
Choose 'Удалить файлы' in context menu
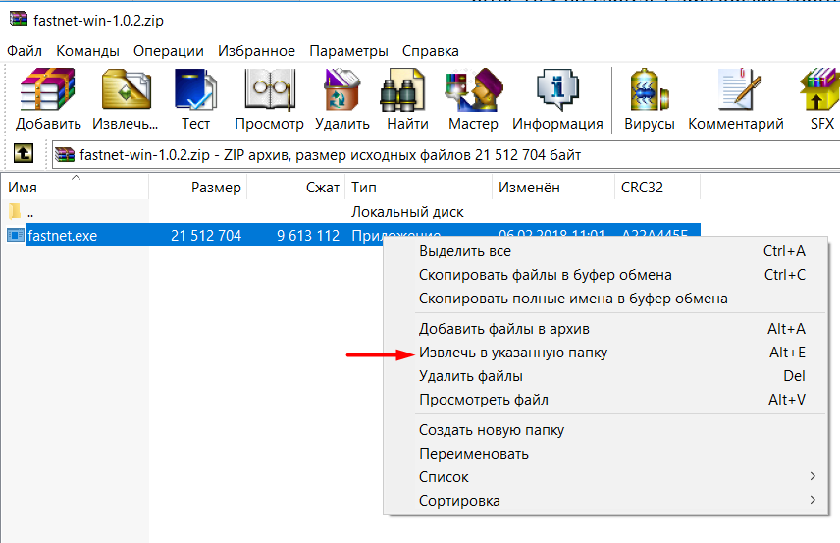pos(606,376)
